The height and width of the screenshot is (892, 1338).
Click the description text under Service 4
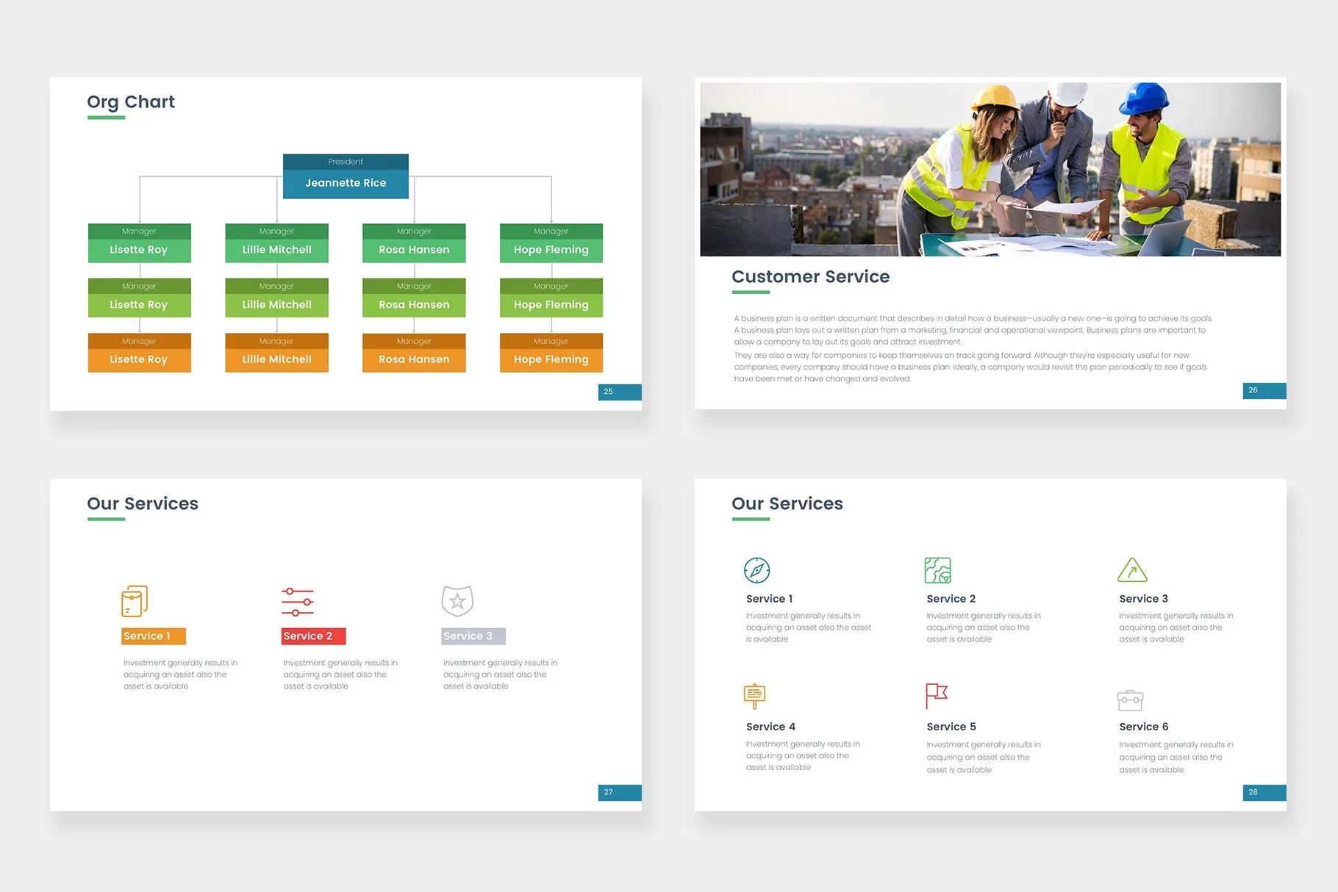point(803,755)
